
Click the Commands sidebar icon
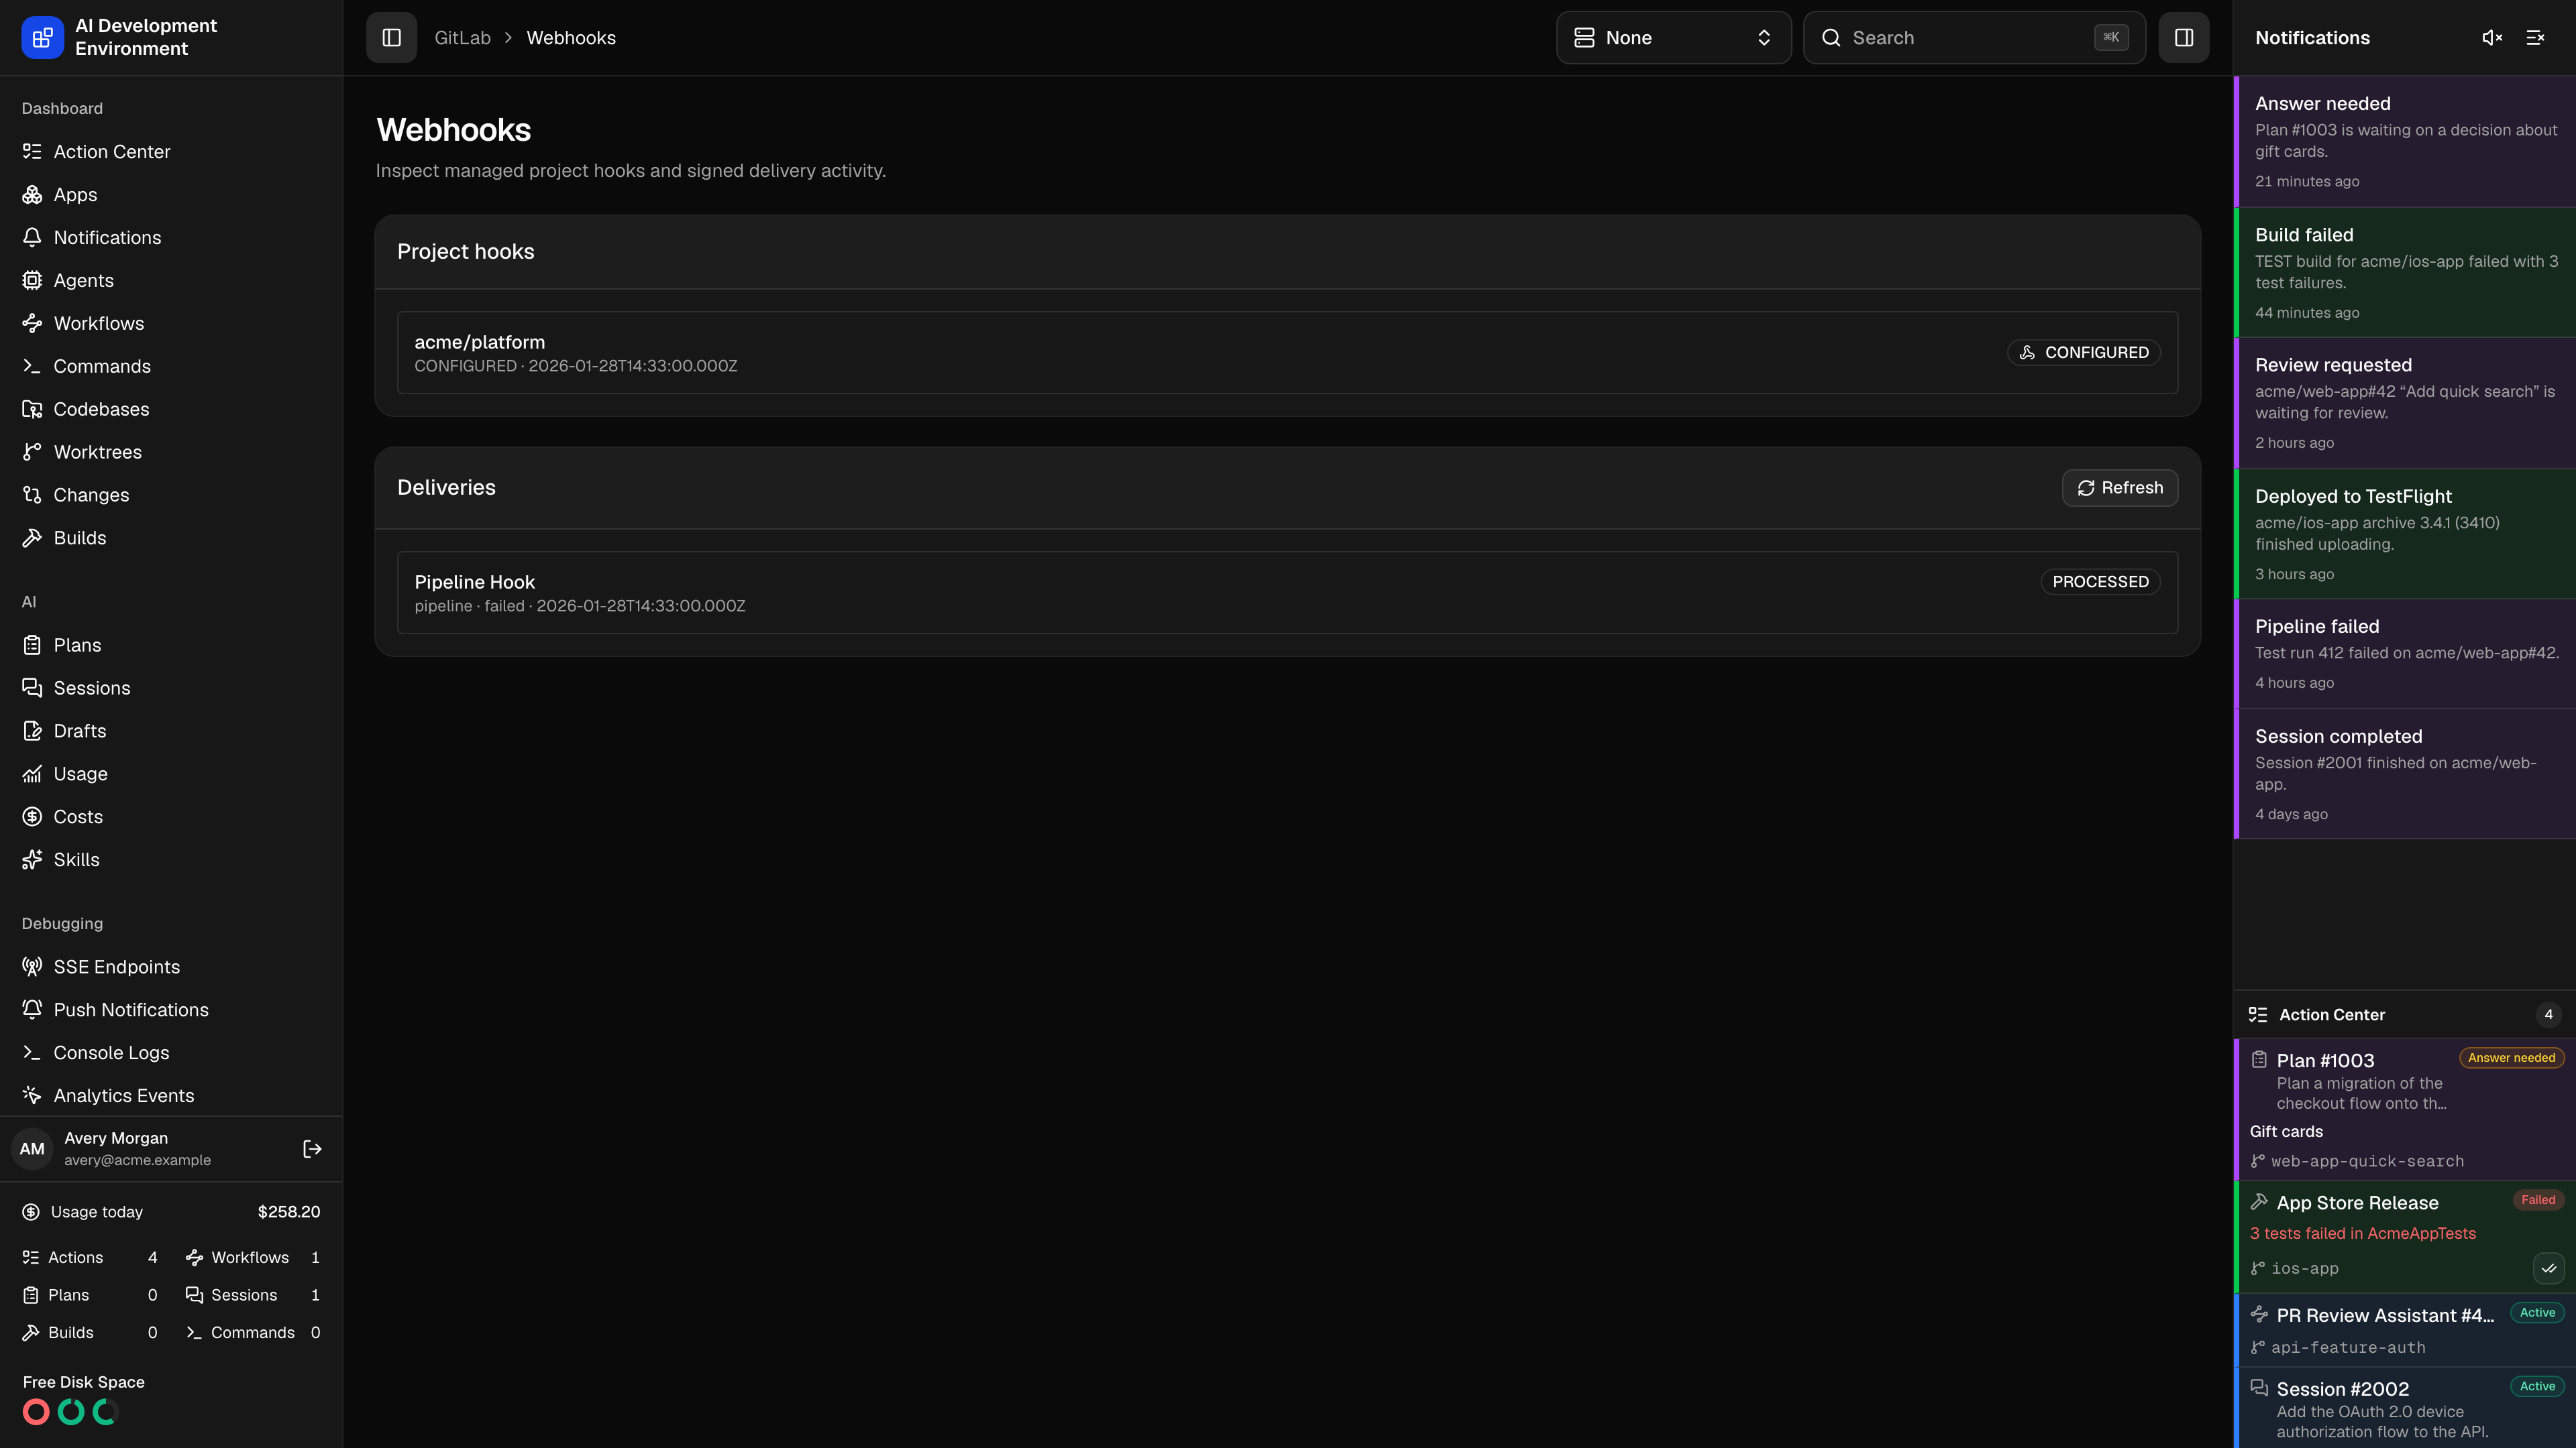pos(32,367)
